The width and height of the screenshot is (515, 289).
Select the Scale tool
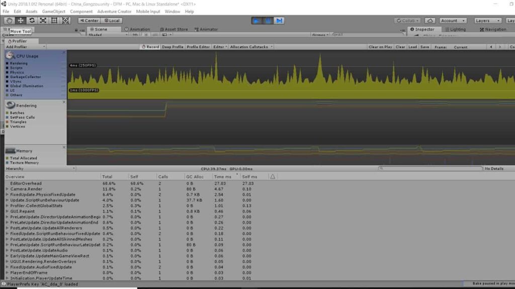pyautogui.click(x=43, y=20)
